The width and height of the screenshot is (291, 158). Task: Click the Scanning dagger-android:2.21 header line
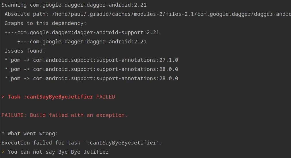pos(74,5)
